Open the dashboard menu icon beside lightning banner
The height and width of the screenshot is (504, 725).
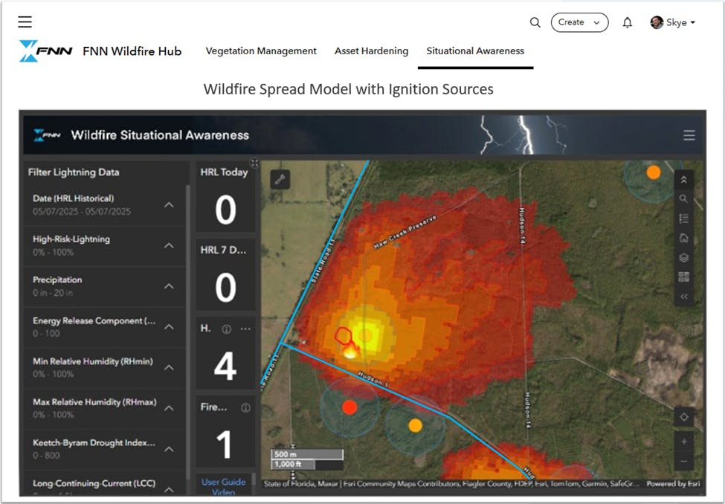click(x=689, y=135)
